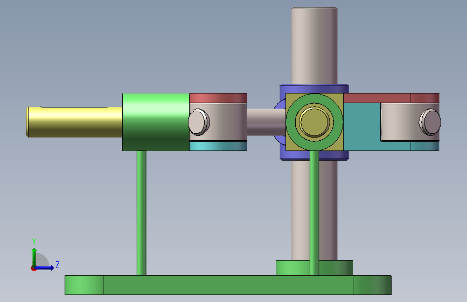Click the round pin head at the far right

pos(430,122)
